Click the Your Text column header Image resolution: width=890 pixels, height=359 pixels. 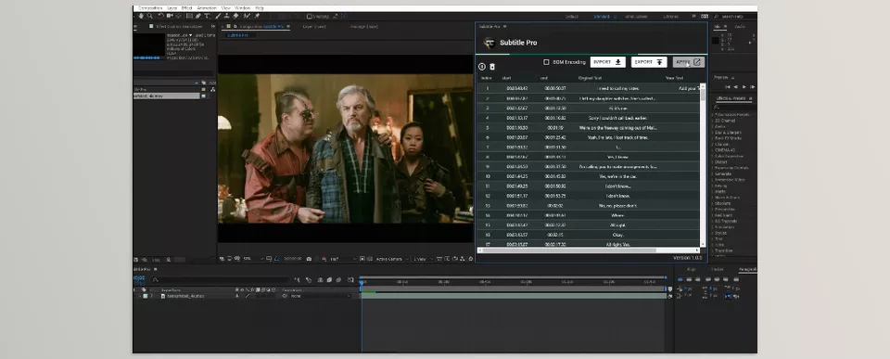pyautogui.click(x=674, y=78)
